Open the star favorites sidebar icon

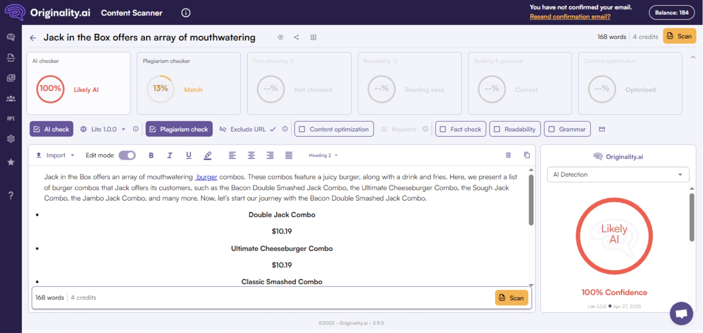[x=11, y=162]
